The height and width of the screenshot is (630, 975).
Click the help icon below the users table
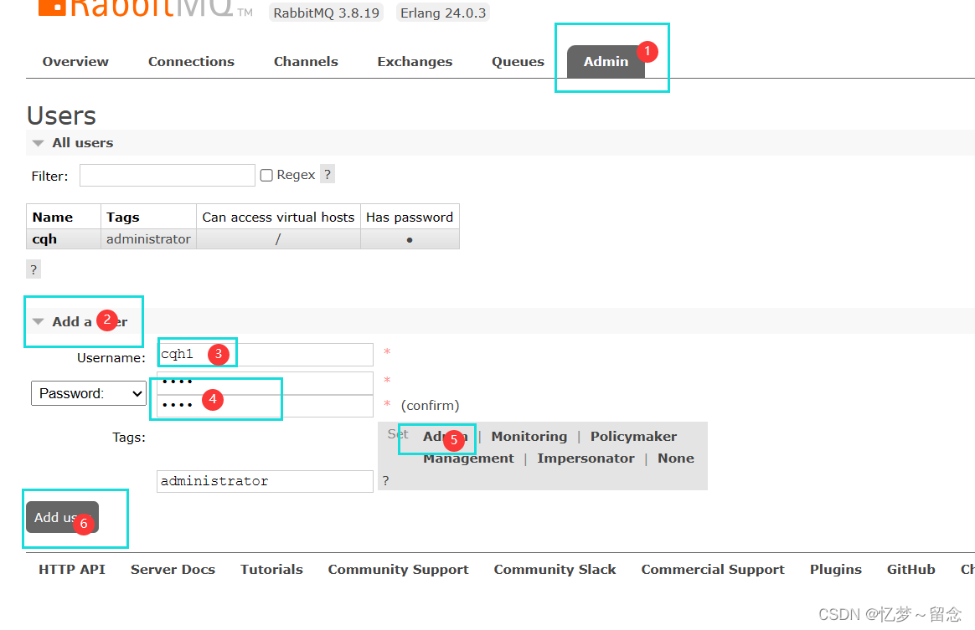click(x=33, y=269)
